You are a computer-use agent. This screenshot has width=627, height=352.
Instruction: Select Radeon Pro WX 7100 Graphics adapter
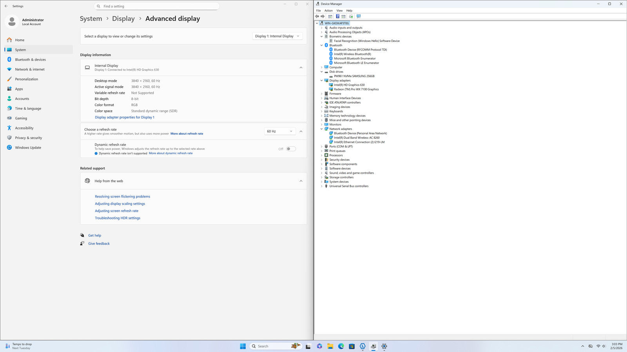(x=356, y=89)
